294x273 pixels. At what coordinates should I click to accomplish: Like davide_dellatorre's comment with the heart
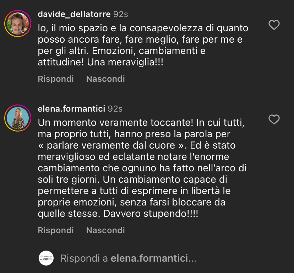pos(274,25)
